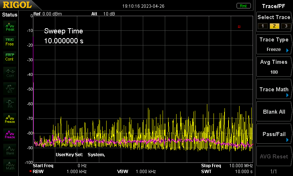Click the RBW 1.000 kHz readout
This screenshot has width=293, height=176.
click(59, 172)
